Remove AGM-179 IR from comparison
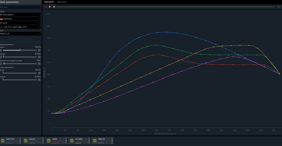 click(20, 141)
